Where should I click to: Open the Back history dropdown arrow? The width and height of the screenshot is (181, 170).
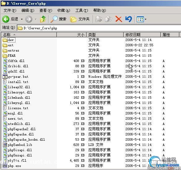pos(22,19)
